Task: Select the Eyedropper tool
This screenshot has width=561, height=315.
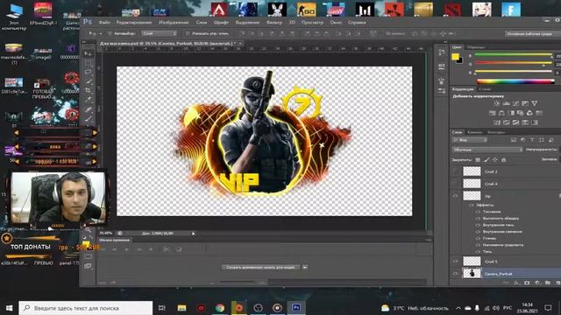Action: [x=88, y=100]
